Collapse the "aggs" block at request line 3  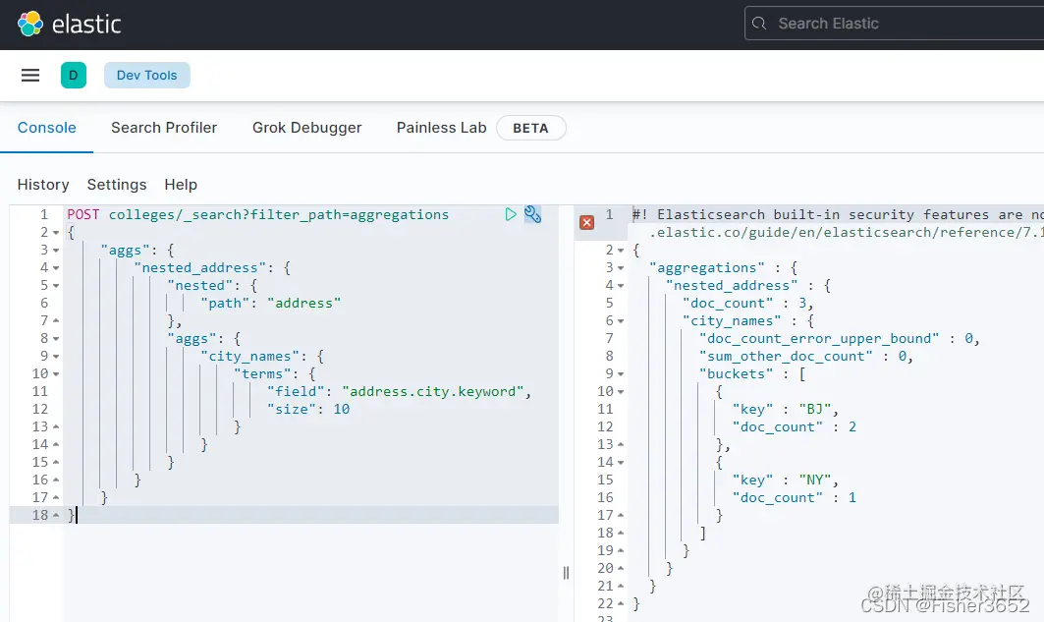pos(56,251)
